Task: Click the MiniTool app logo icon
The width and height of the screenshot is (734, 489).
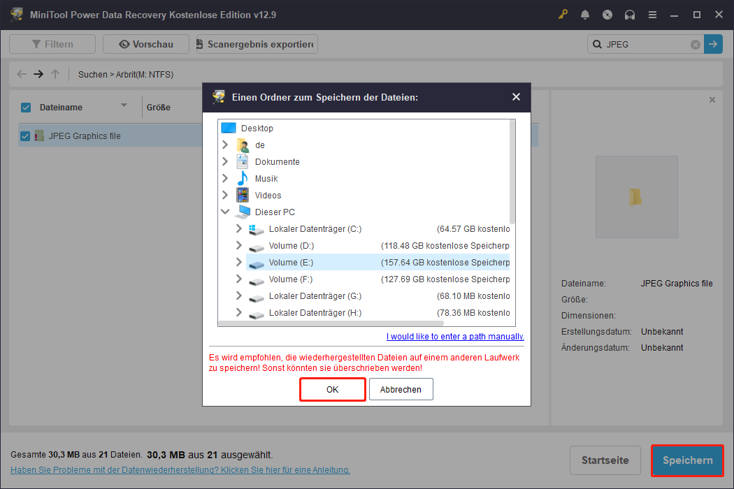Action: pyautogui.click(x=17, y=15)
